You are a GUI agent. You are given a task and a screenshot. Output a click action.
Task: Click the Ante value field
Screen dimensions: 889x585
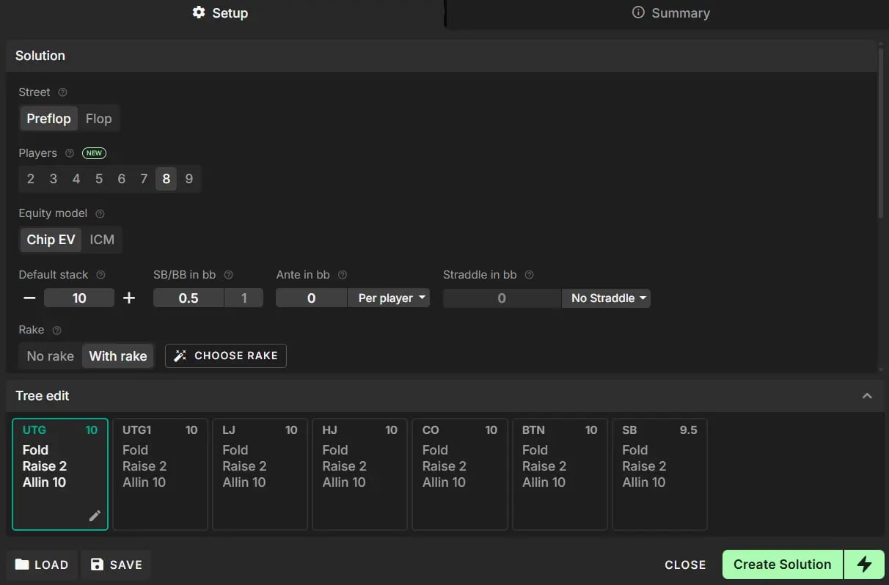[x=311, y=298]
